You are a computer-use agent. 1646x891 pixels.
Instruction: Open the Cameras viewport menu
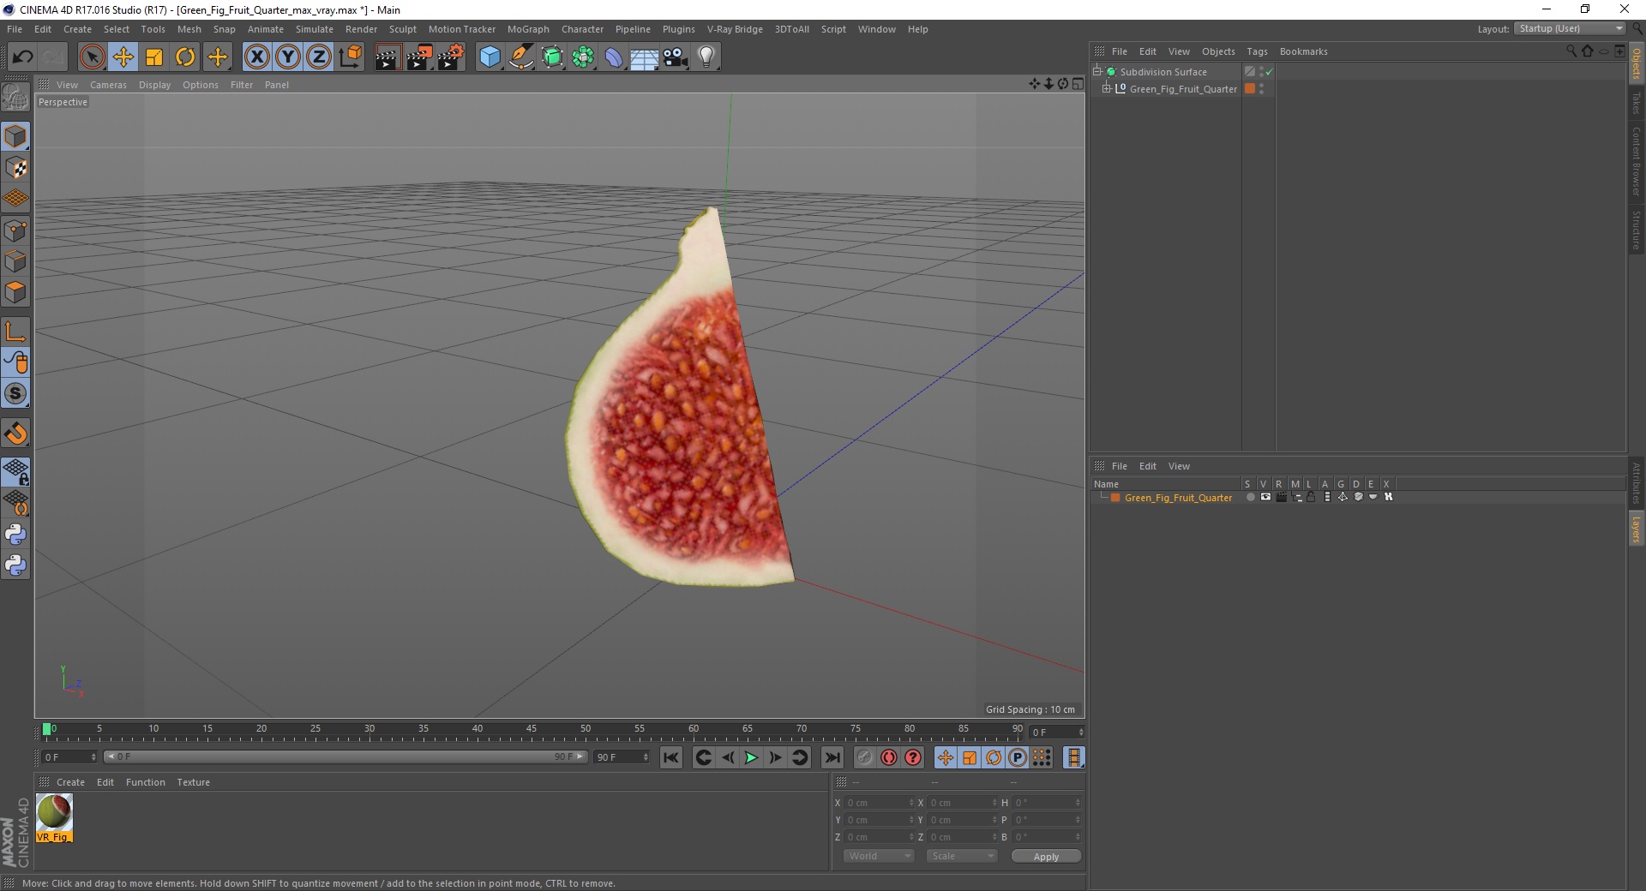coord(108,85)
